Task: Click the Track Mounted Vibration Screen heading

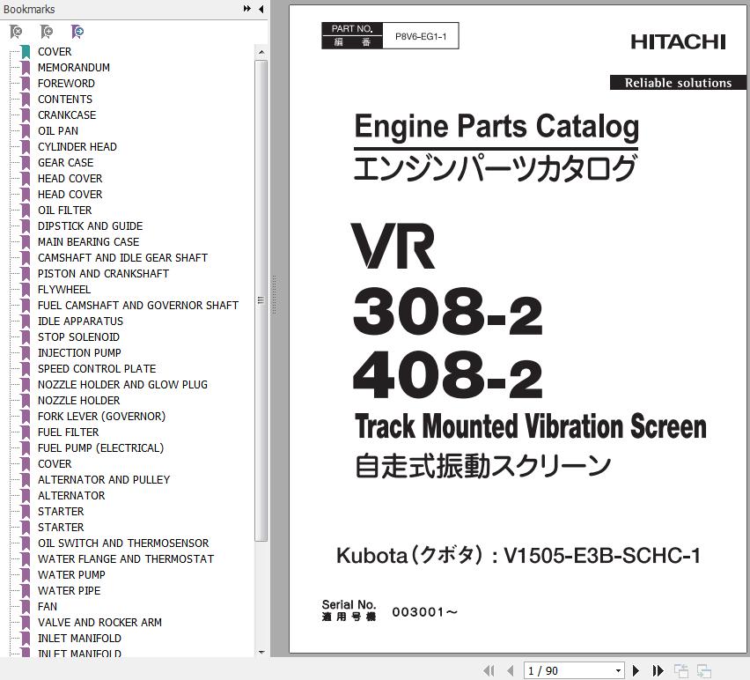Action: pyautogui.click(x=531, y=426)
